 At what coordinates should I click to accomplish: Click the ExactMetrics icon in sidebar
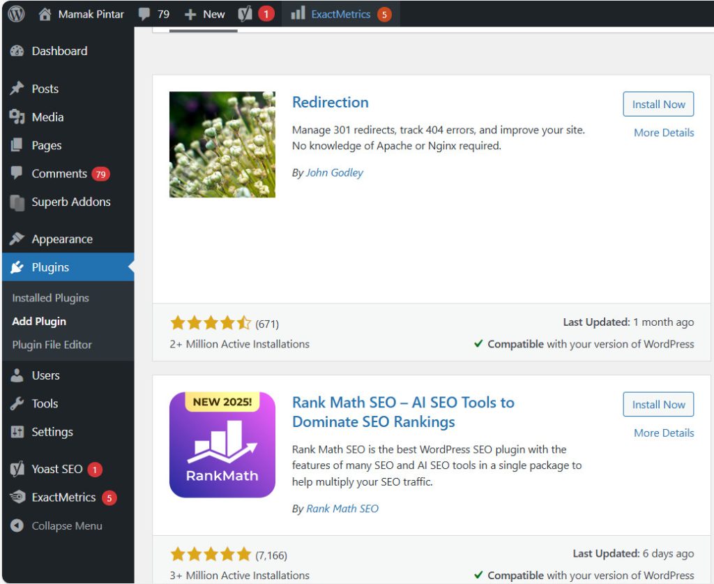click(17, 497)
